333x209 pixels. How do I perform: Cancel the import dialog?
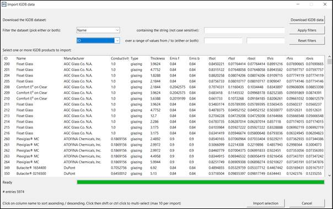click(x=307, y=204)
